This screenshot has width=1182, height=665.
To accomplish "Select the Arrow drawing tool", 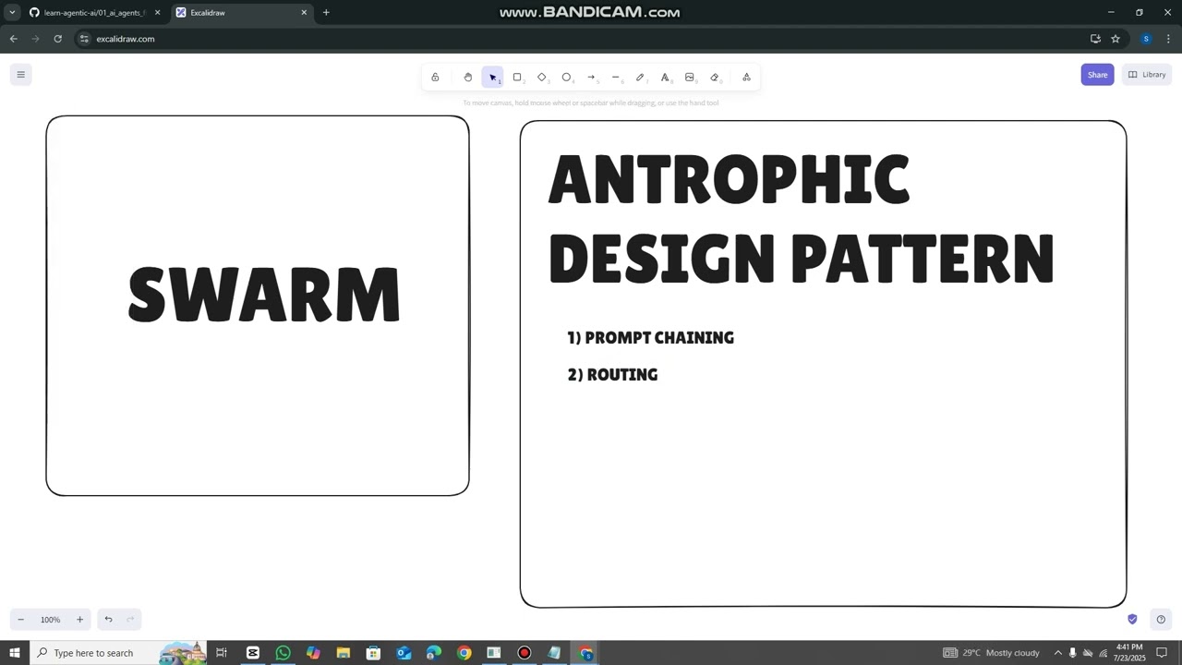I will pos(591,77).
